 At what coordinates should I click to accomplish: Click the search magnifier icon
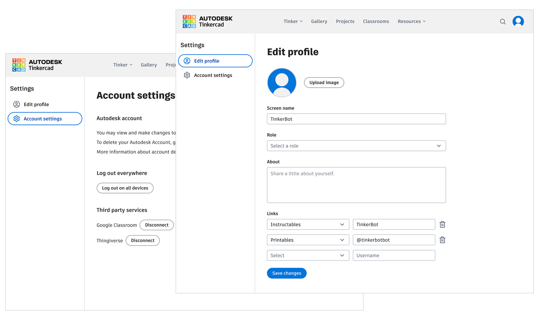coord(502,22)
